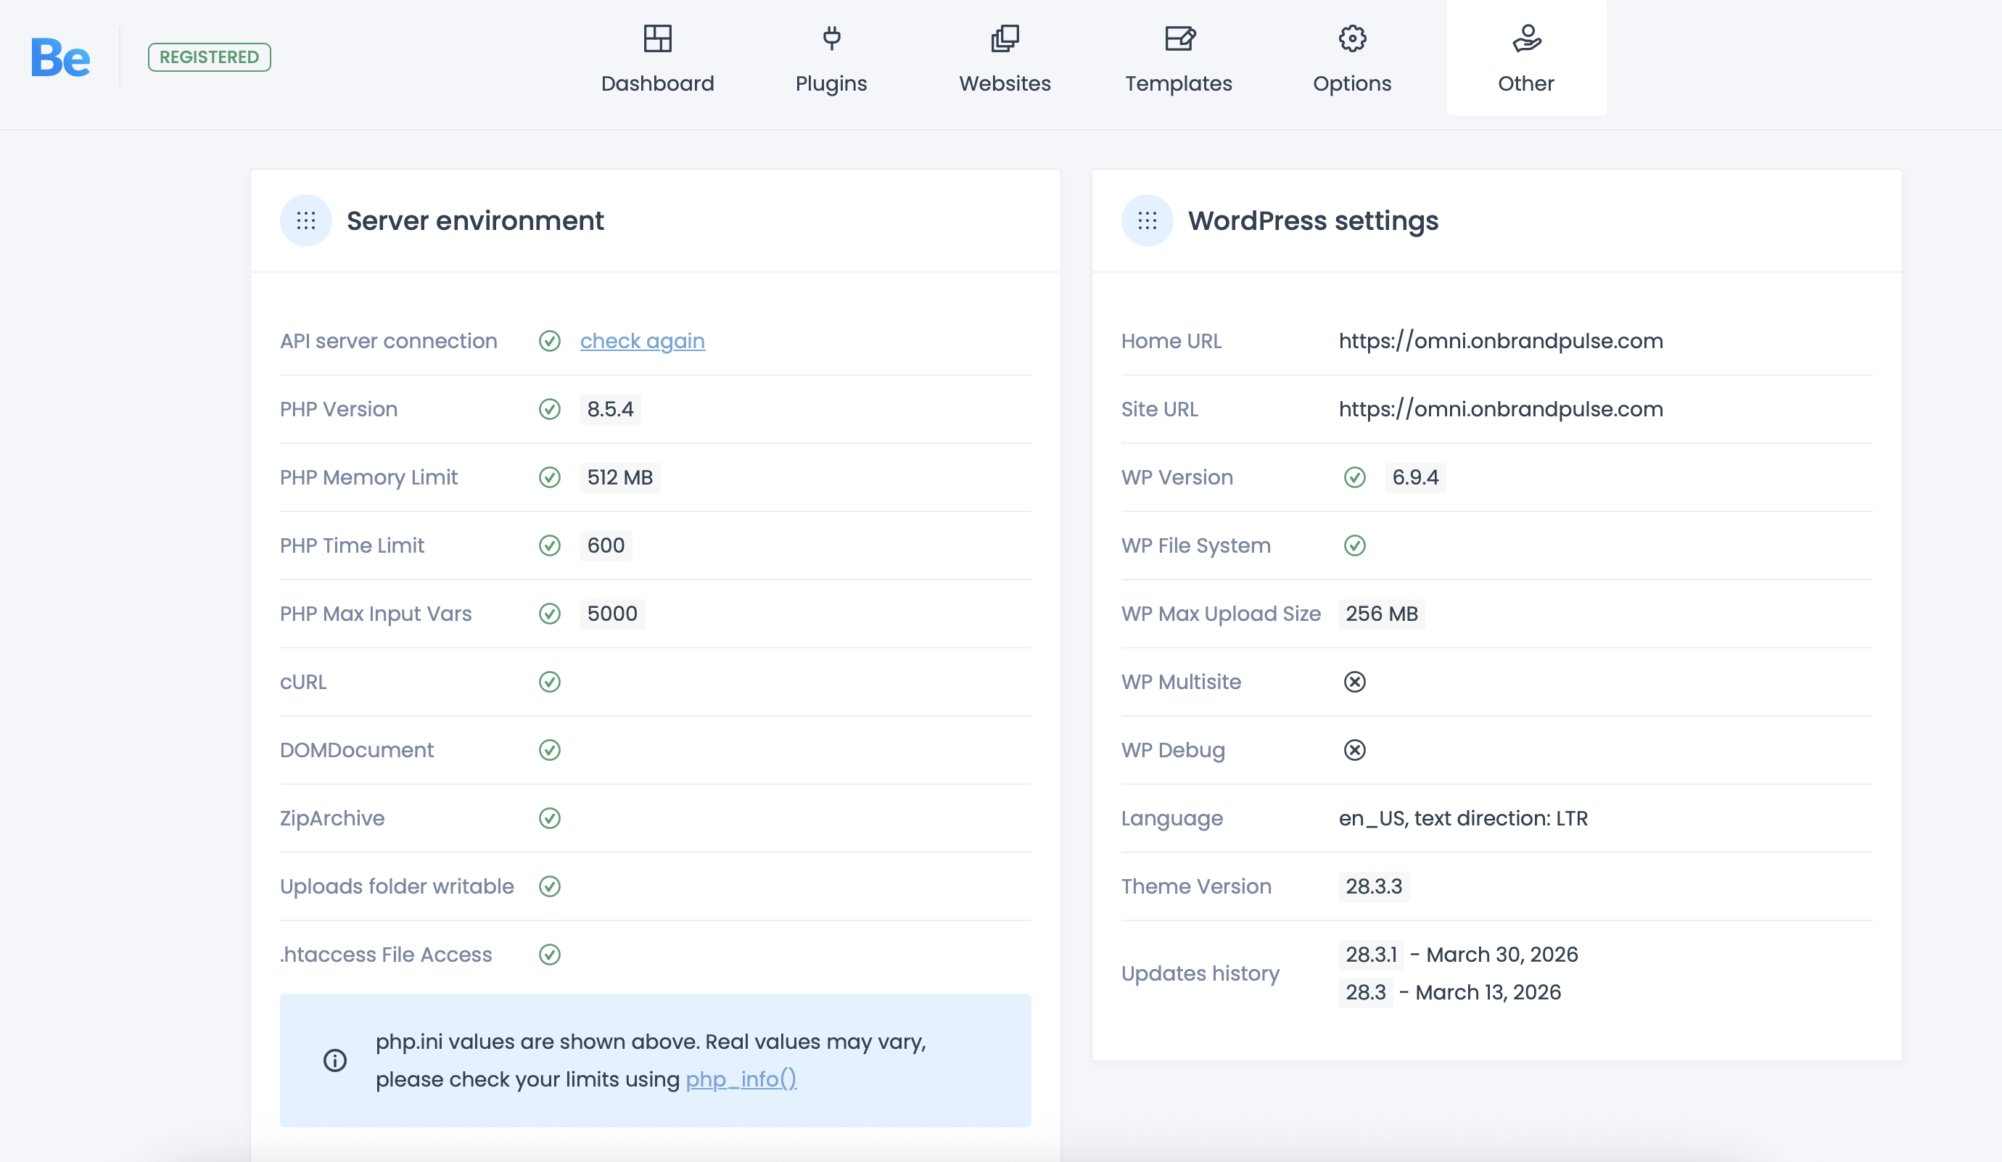Click the WP Debug cross status icon
Image resolution: width=2002 pixels, height=1162 pixels.
tap(1354, 750)
